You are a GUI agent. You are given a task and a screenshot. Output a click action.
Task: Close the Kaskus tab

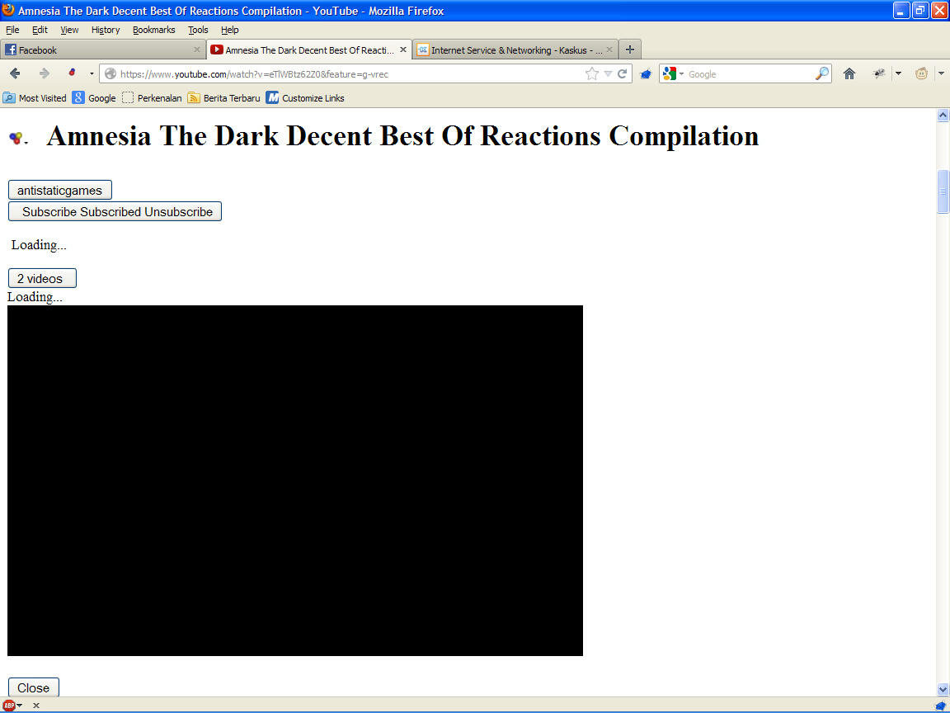pyautogui.click(x=609, y=50)
